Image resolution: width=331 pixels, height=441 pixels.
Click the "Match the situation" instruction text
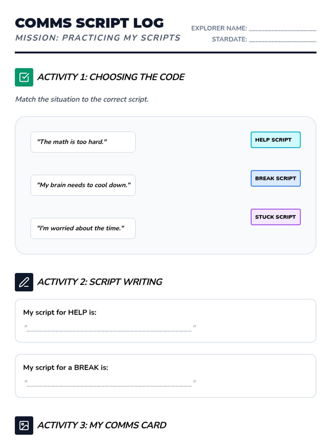pyautogui.click(x=82, y=99)
